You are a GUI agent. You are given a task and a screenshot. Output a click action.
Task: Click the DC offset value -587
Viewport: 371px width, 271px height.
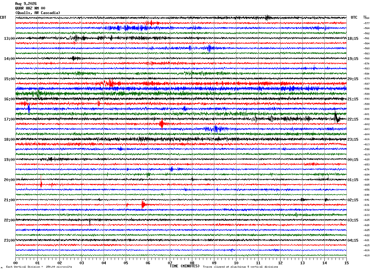point(366,84)
